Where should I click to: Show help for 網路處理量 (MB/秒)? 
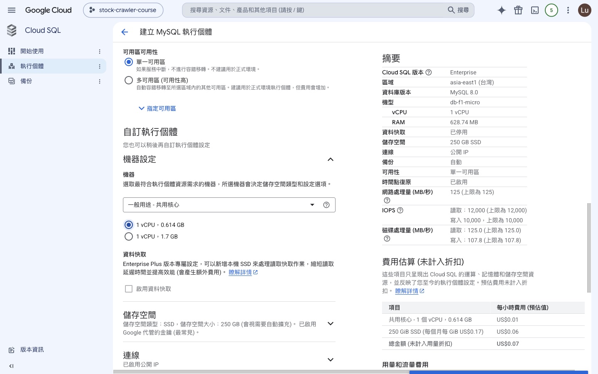(x=387, y=200)
